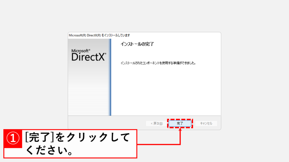Click the < 戻る(B) back button
The width and height of the screenshot is (289, 162).
pos(157,123)
